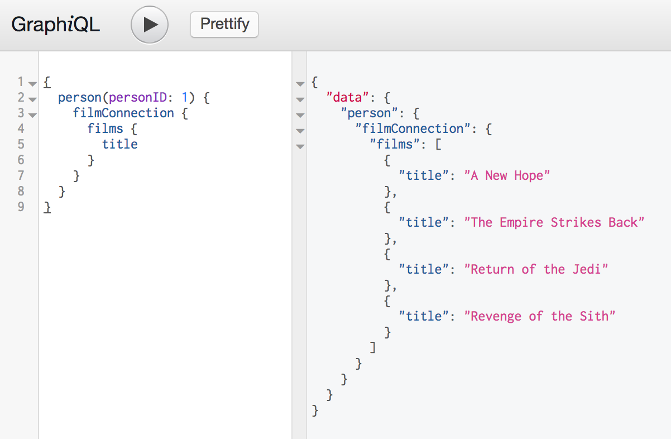The height and width of the screenshot is (439, 671).
Task: Place cursor on title field in query
Action: click(119, 144)
